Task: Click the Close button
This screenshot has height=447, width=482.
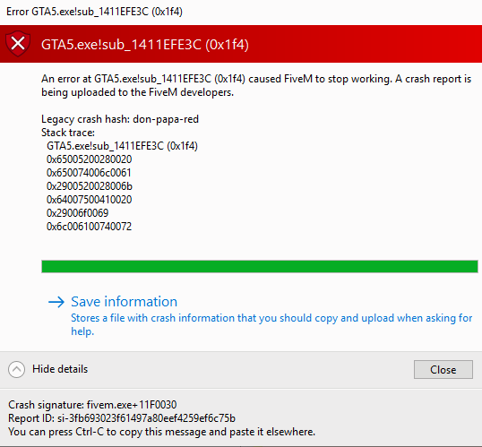Action: 443,370
